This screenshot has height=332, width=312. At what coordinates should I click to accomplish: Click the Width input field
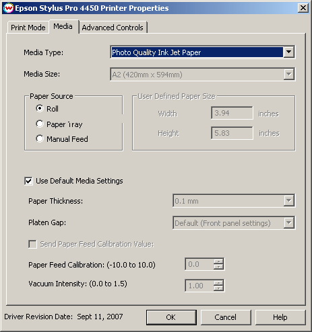tap(232, 113)
